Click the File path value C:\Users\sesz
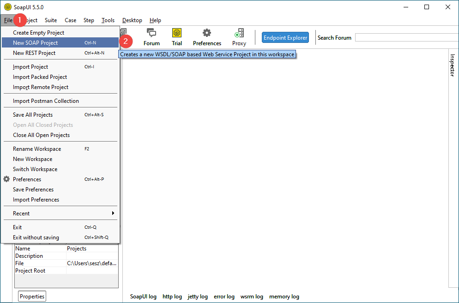This screenshot has height=303, width=459. click(92, 263)
